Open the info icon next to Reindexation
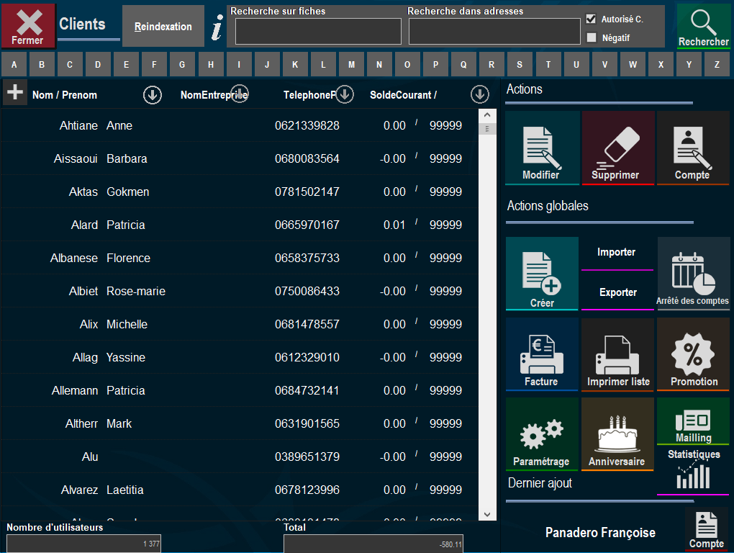 217,27
